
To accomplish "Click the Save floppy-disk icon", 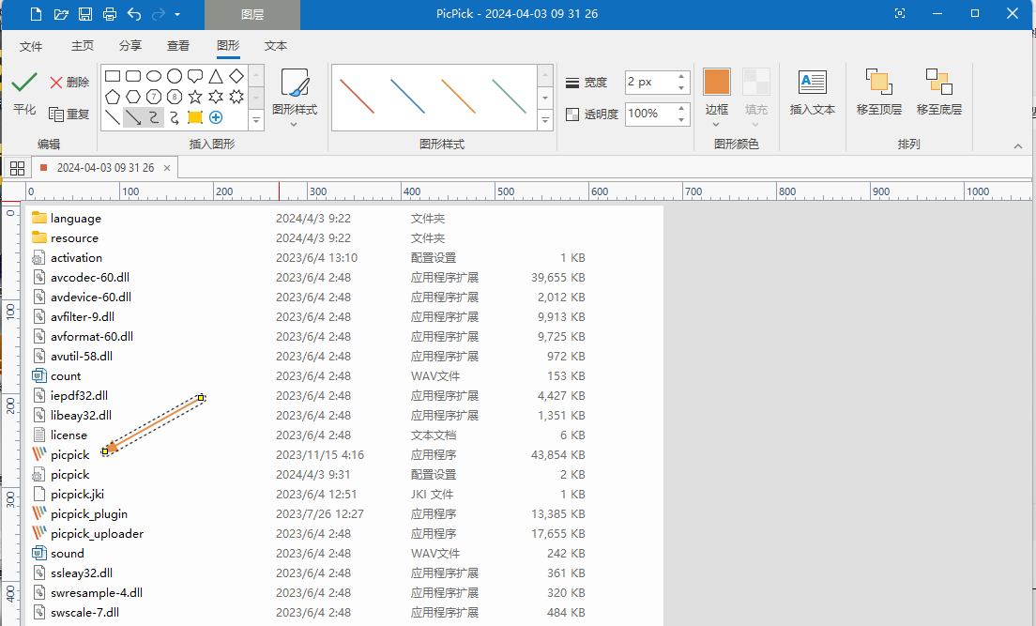I will [x=85, y=14].
